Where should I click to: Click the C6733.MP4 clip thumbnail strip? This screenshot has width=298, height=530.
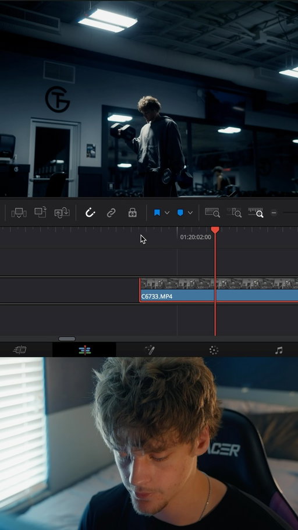coord(219,284)
